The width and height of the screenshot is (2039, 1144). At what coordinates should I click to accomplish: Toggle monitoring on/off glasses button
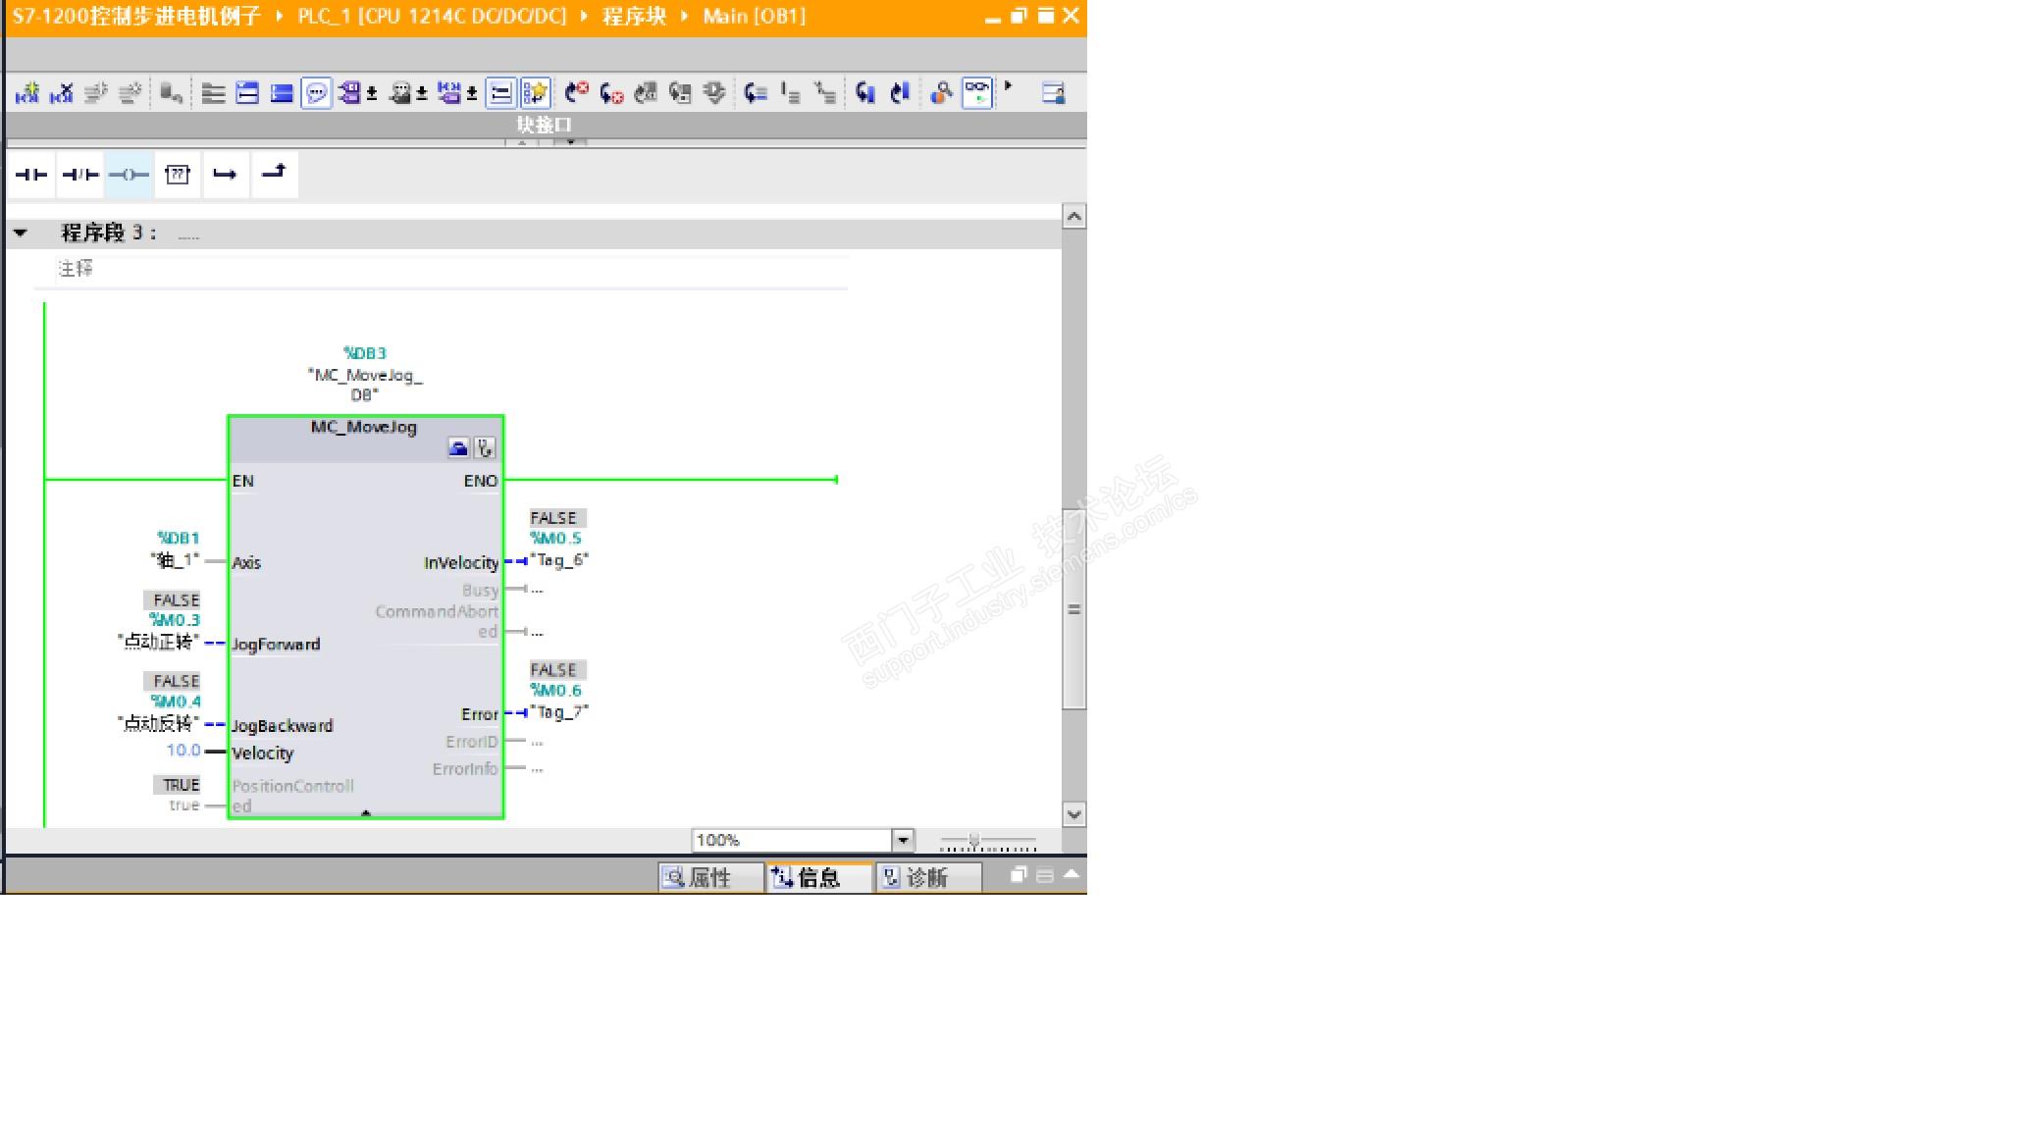tap(977, 92)
